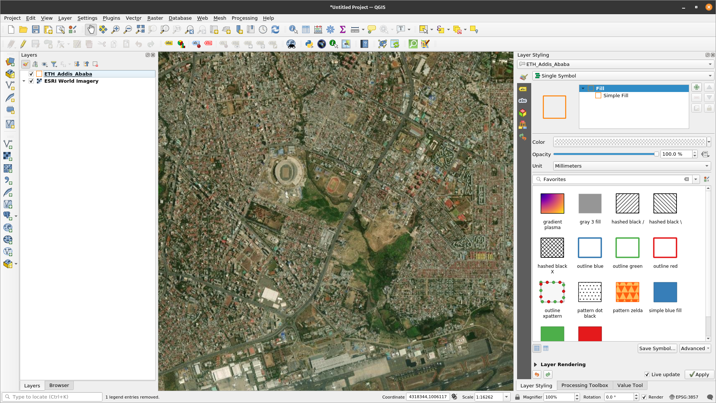Open the Labels tab icon in Layer Styling

(523, 89)
